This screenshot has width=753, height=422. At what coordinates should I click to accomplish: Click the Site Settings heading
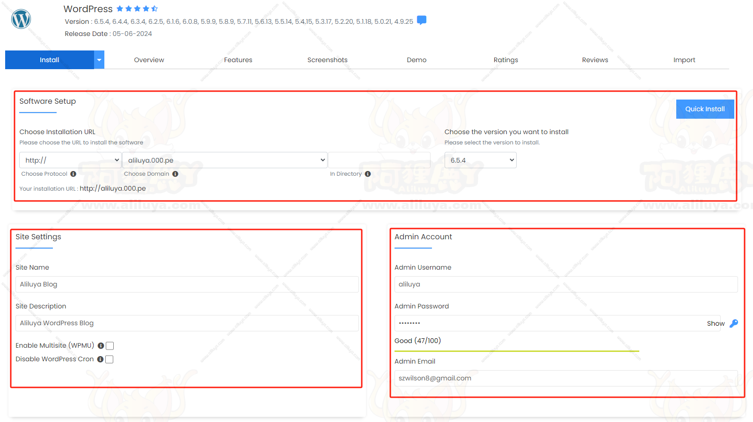(x=38, y=237)
